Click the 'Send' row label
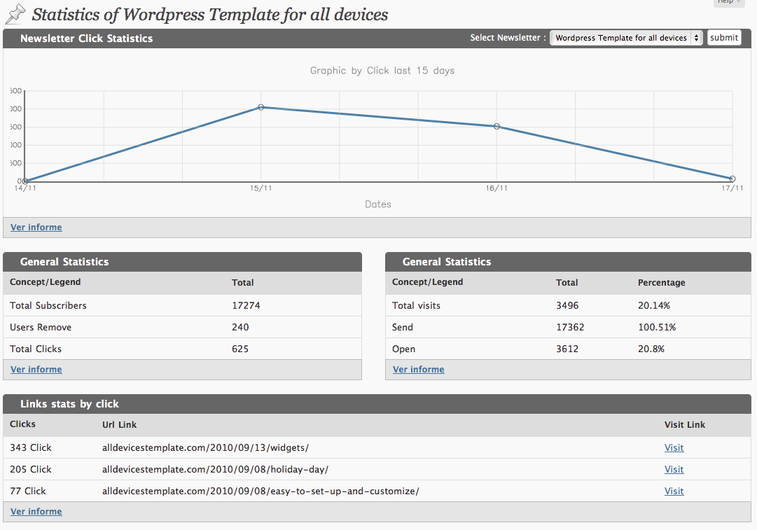The image size is (757, 530). (403, 327)
